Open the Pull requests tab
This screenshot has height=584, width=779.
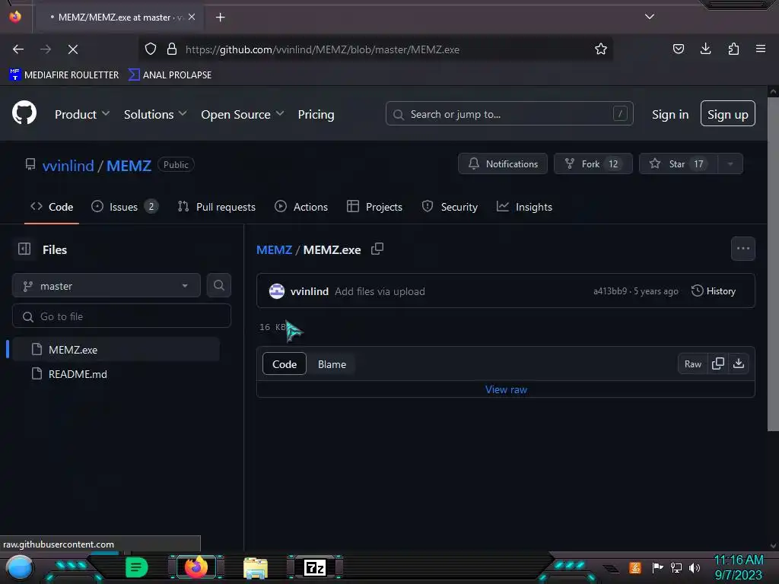pyautogui.click(x=217, y=207)
